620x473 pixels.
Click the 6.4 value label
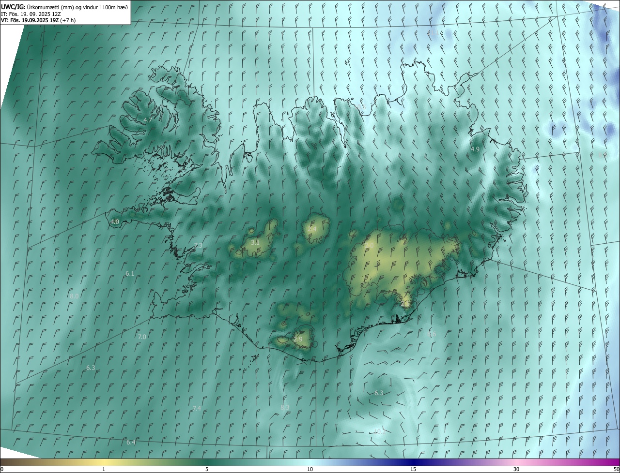tap(131, 443)
